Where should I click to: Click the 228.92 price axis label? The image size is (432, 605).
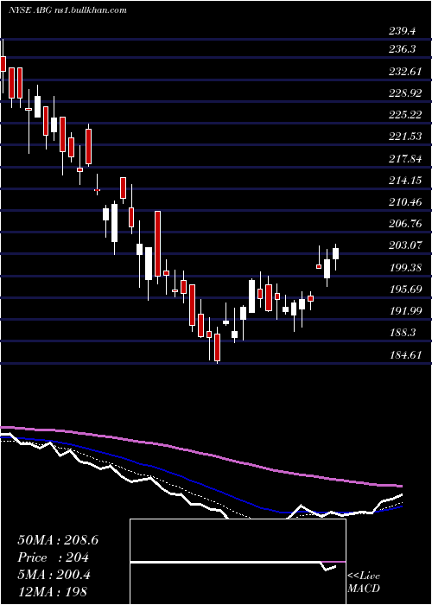tap(404, 92)
